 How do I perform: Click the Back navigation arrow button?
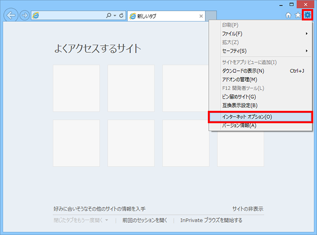pyautogui.click(x=10, y=15)
